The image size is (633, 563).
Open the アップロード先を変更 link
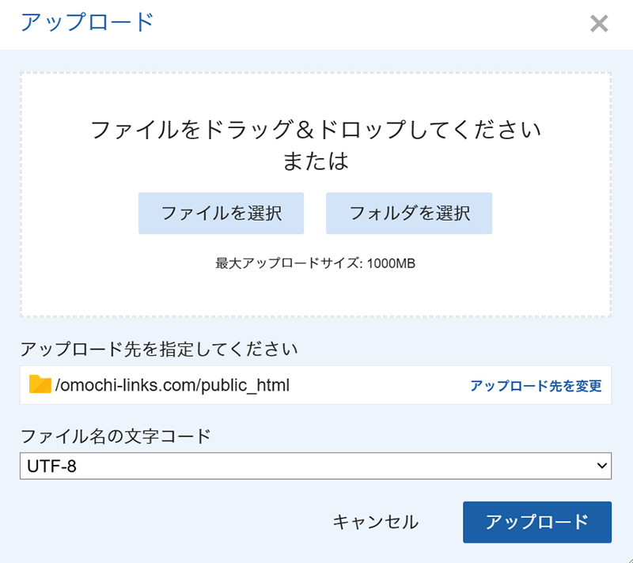536,386
